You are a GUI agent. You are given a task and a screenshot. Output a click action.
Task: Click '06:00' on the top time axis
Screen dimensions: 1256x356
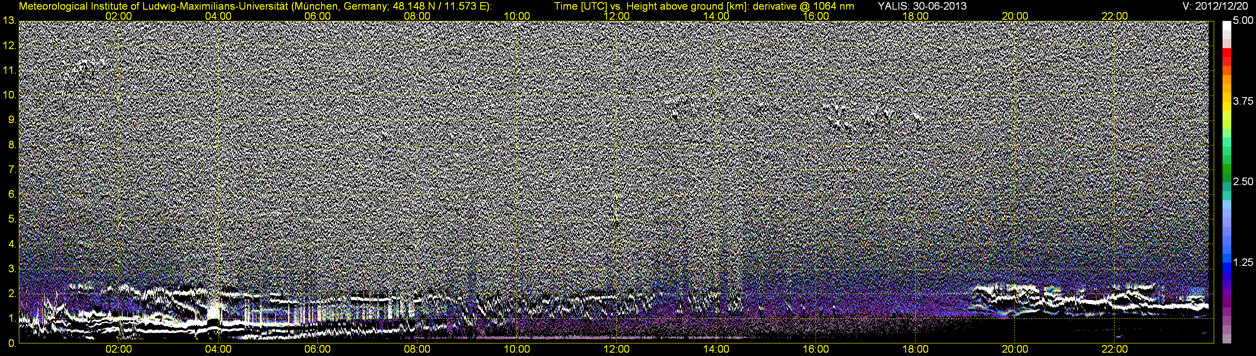[x=317, y=16]
